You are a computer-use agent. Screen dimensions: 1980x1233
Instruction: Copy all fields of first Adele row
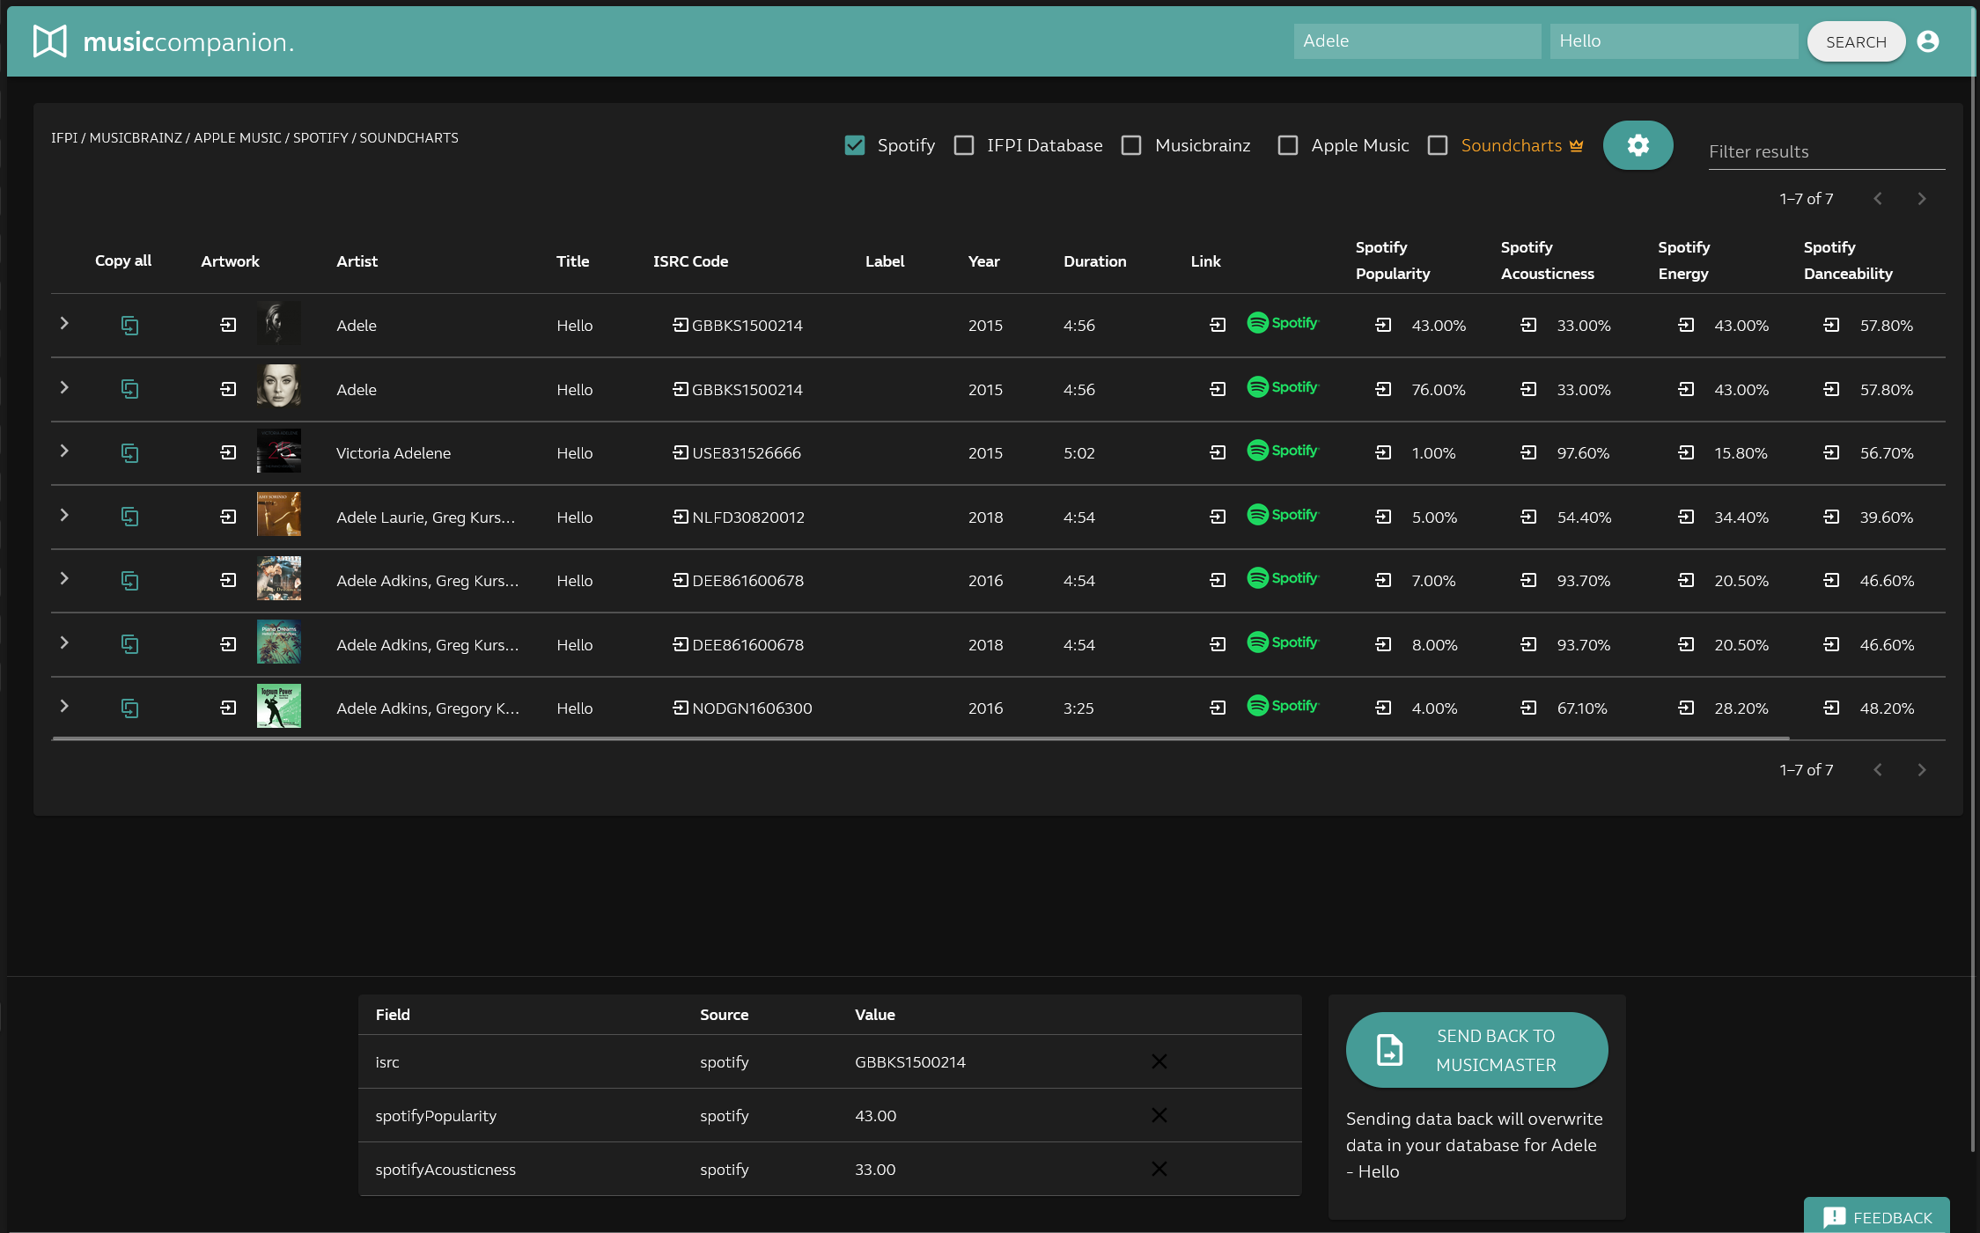[x=129, y=326]
